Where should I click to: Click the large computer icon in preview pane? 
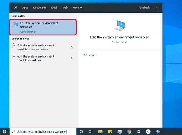coord(119,25)
